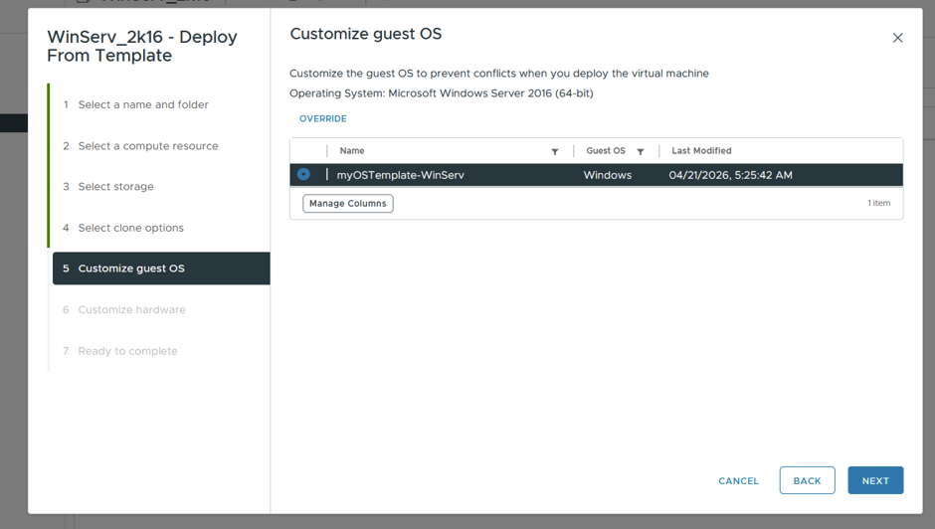
Task: Go to step 2 Select a compute resource
Action: 148,146
